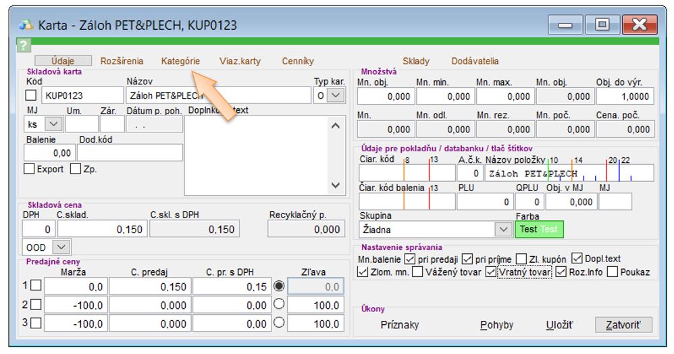674x354 pixels.
Task: Click the Uložiť button
Action: [559, 325]
